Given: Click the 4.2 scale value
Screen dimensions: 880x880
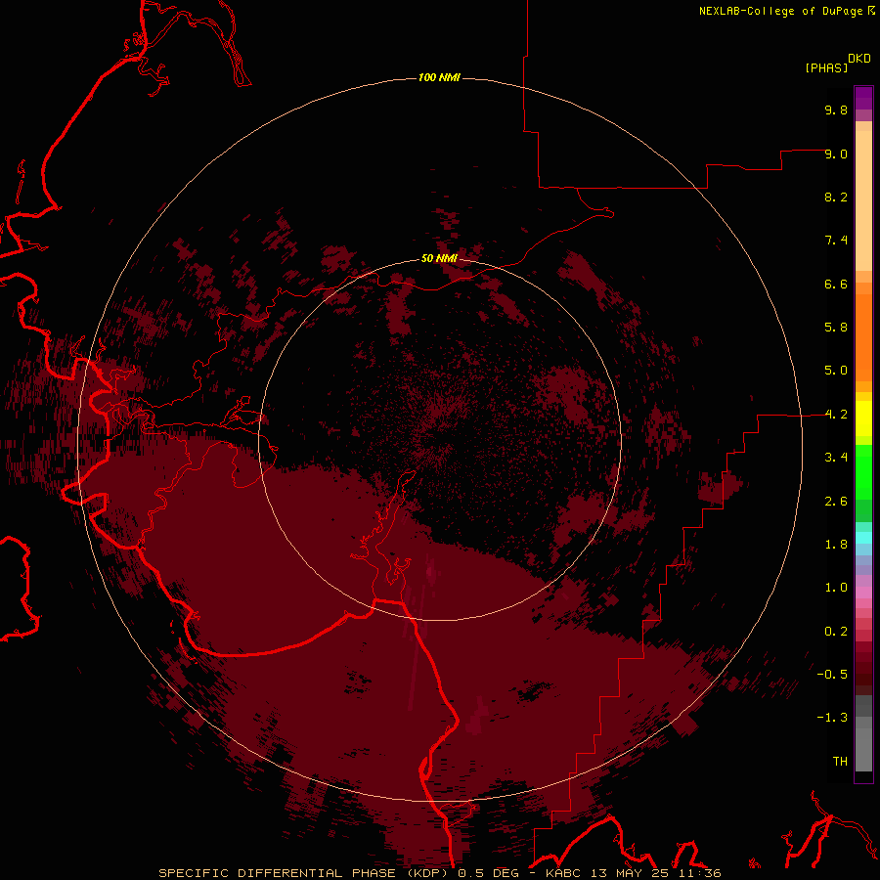Looking at the screenshot, I should point(836,415).
